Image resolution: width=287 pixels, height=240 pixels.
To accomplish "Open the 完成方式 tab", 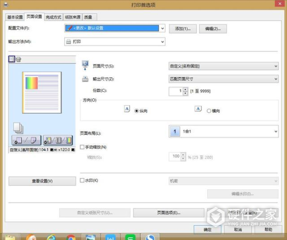I will coord(54,17).
